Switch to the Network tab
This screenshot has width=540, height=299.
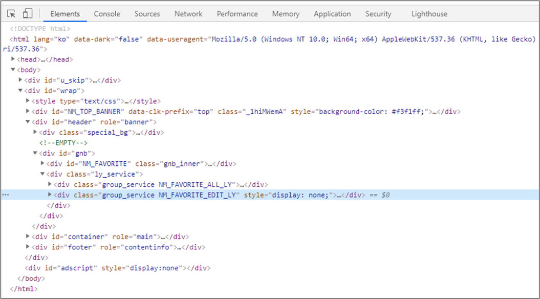point(188,14)
